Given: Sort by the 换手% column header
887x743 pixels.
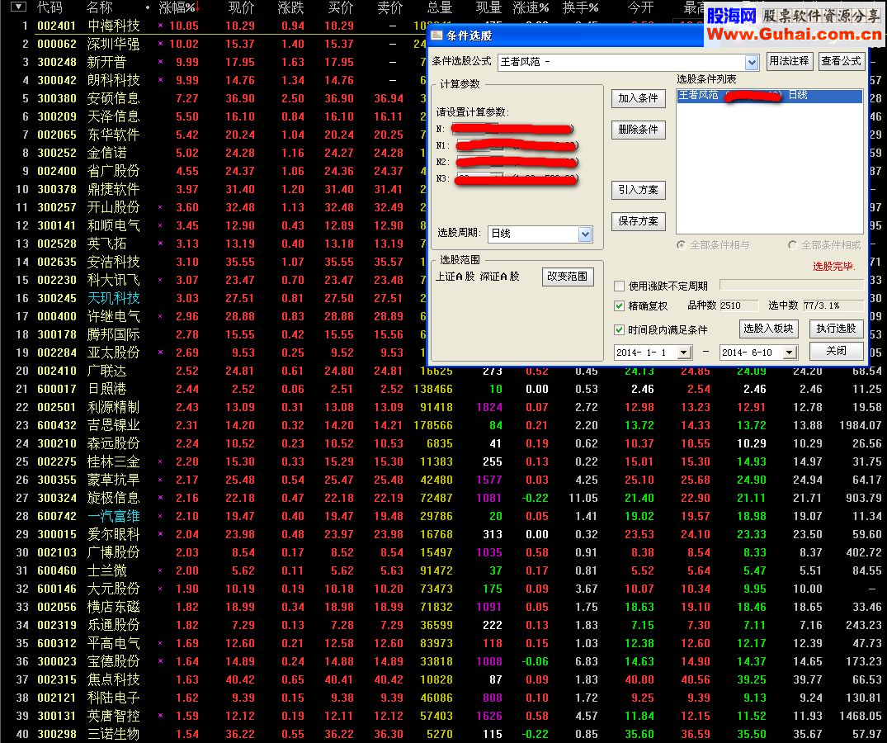Looking at the screenshot, I should [581, 8].
